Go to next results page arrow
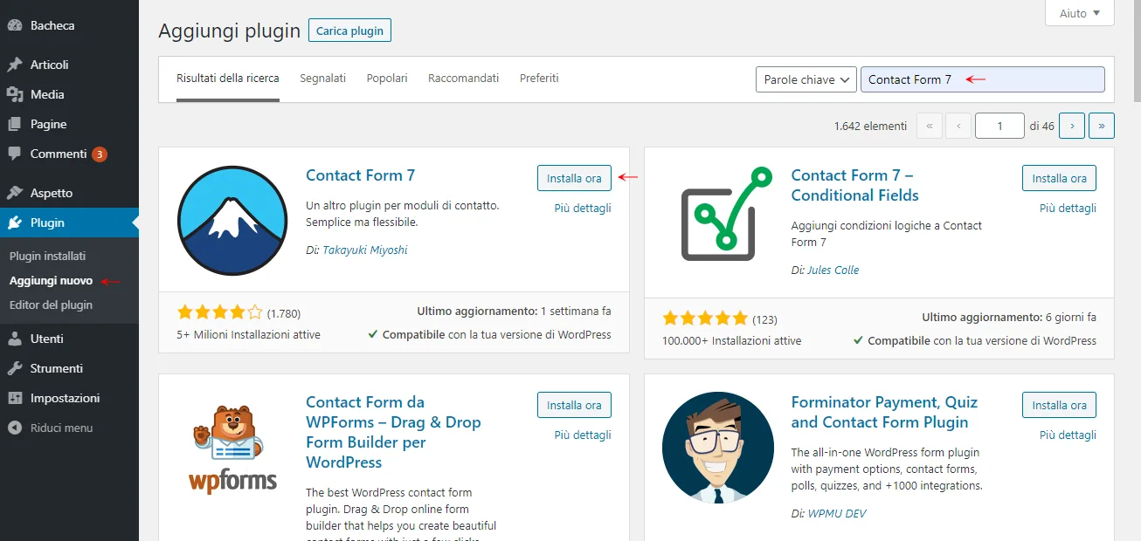This screenshot has height=541, width=1141. click(x=1072, y=126)
